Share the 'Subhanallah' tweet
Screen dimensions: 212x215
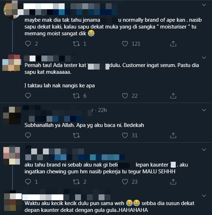173,135
